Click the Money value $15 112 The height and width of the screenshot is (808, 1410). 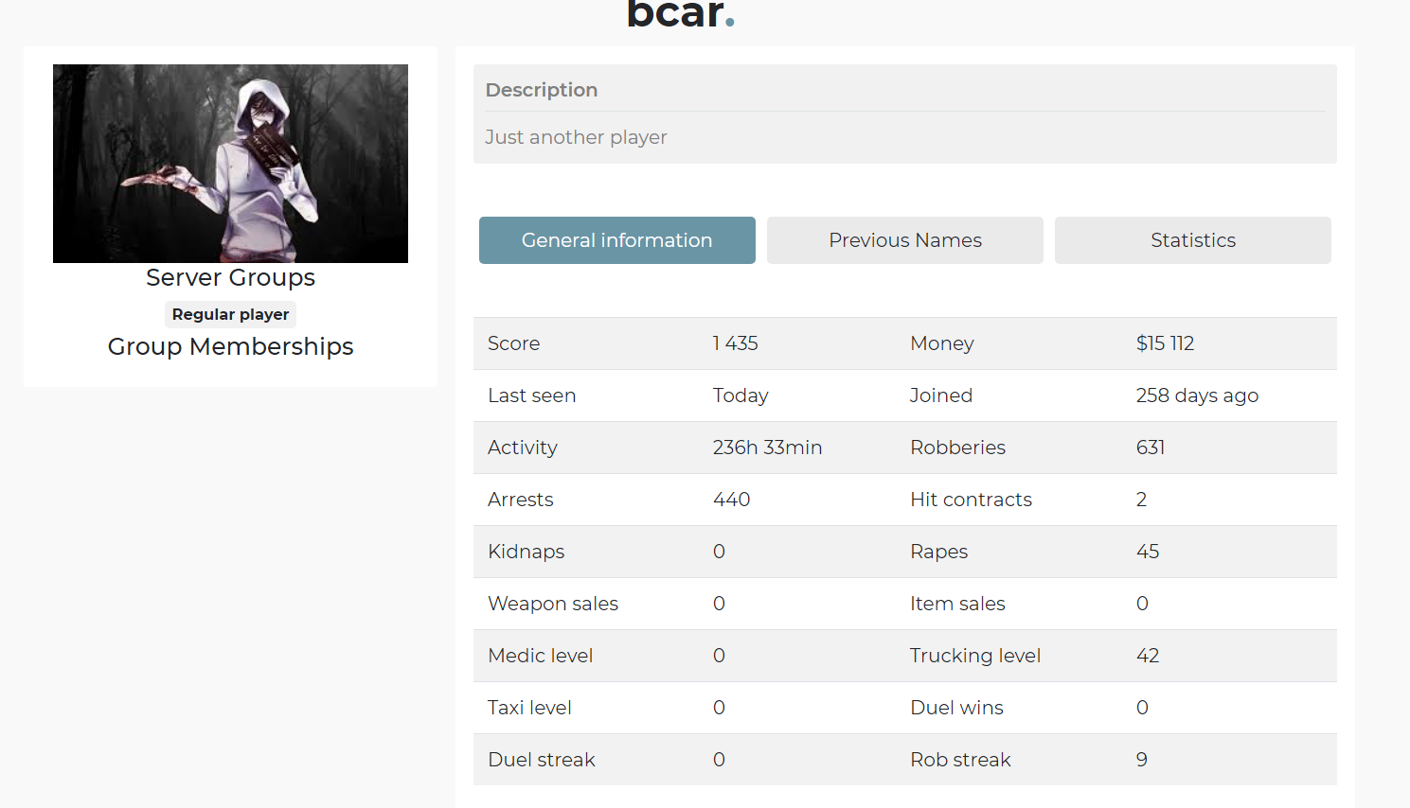pos(1165,343)
